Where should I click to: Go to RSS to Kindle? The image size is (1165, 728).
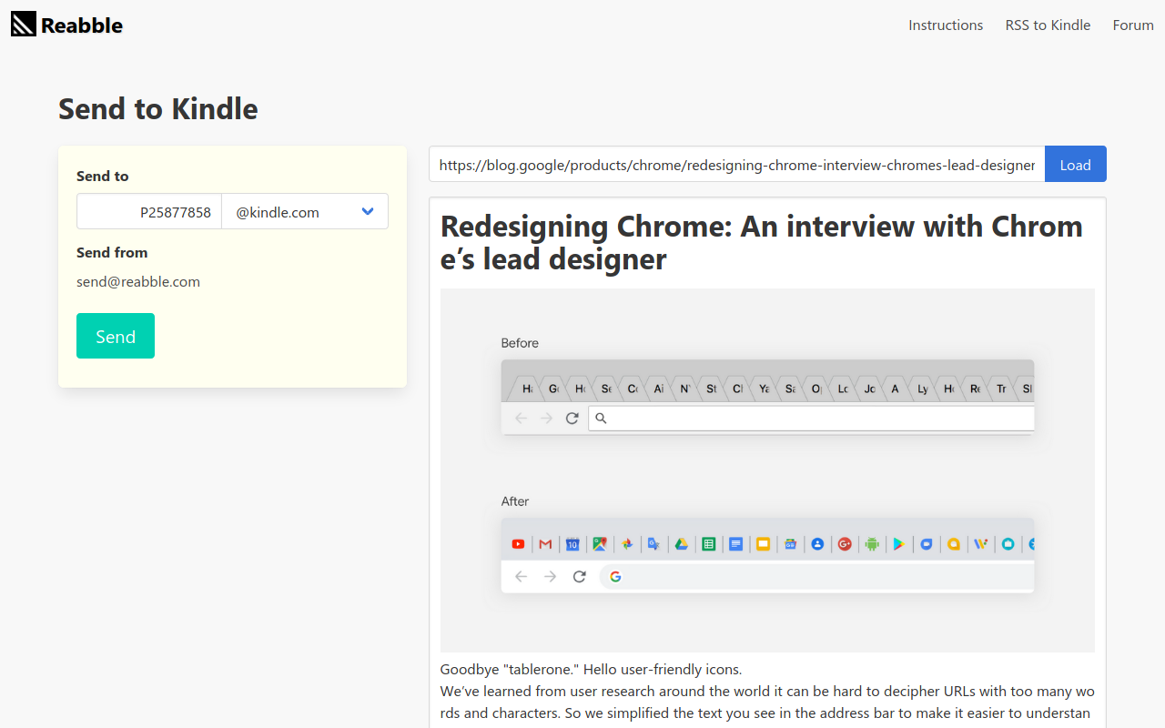[1048, 25]
